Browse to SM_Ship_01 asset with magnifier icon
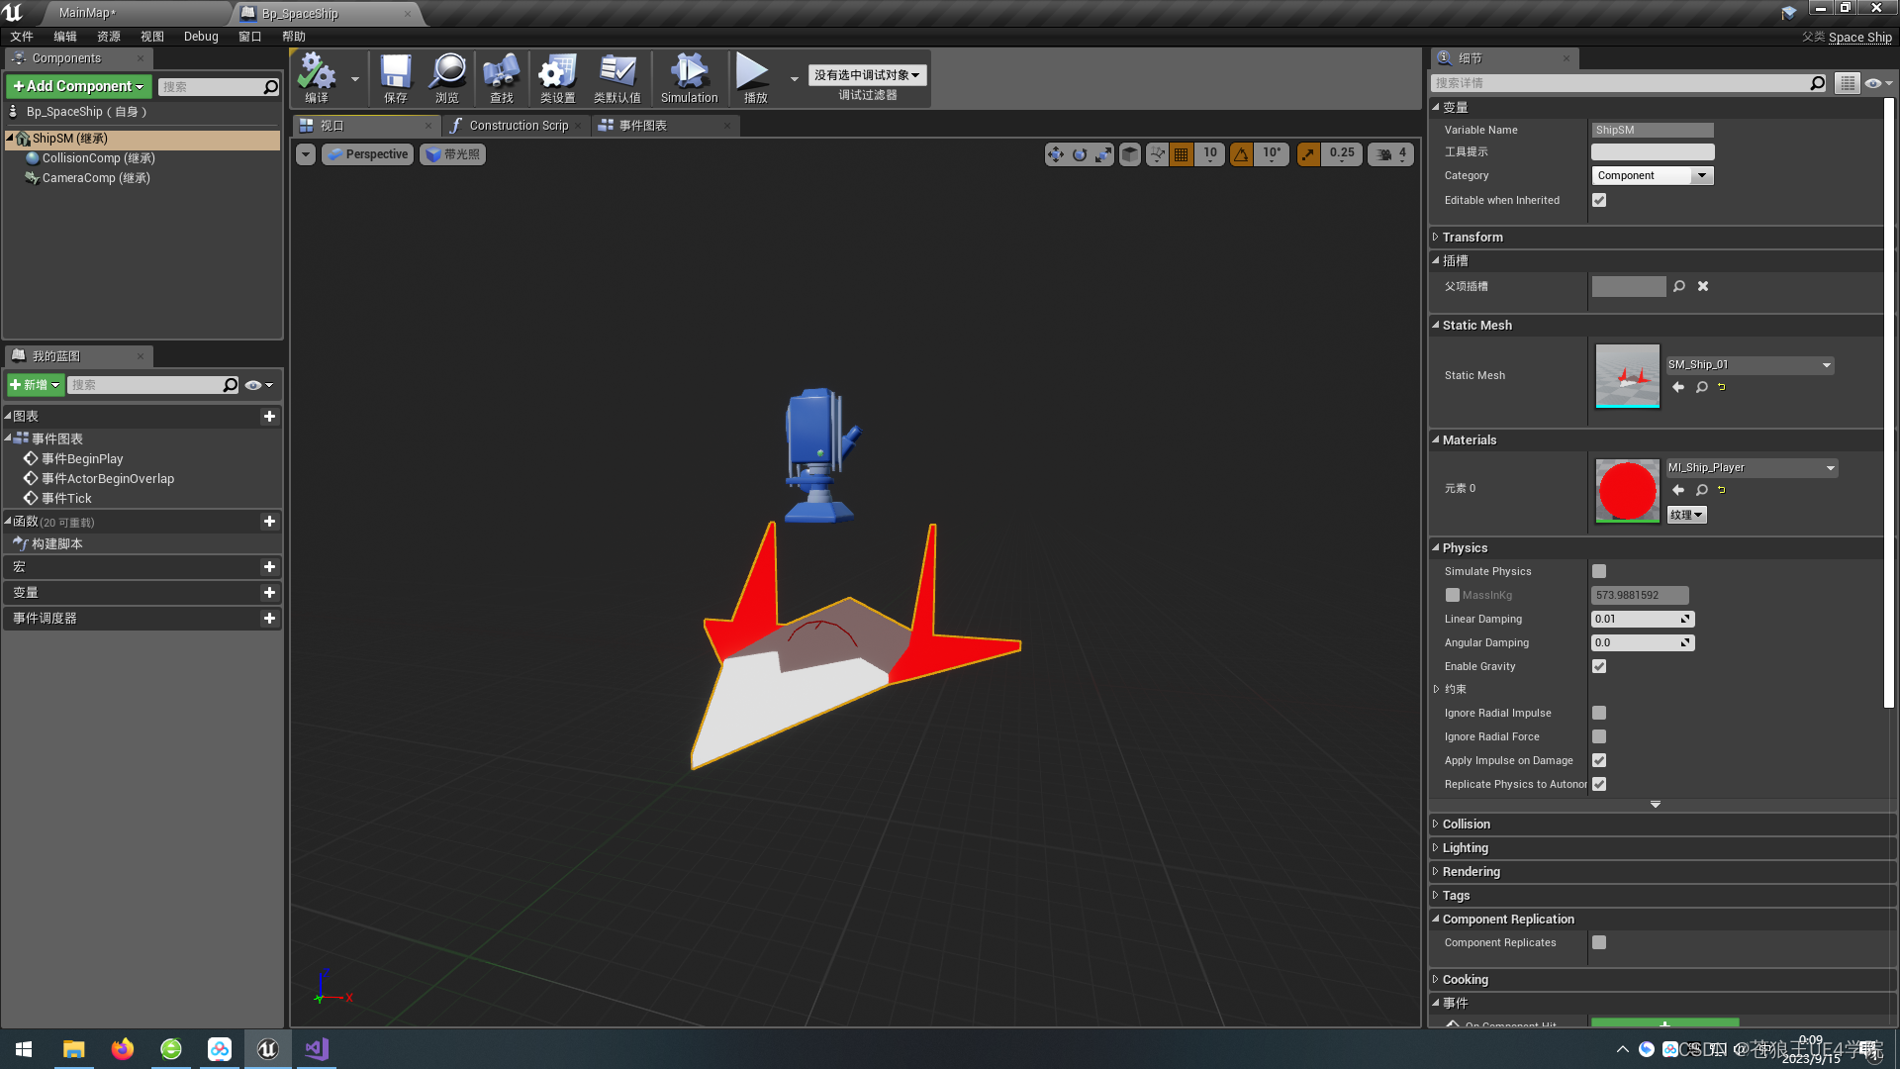This screenshot has width=1900, height=1069. pyautogui.click(x=1702, y=387)
